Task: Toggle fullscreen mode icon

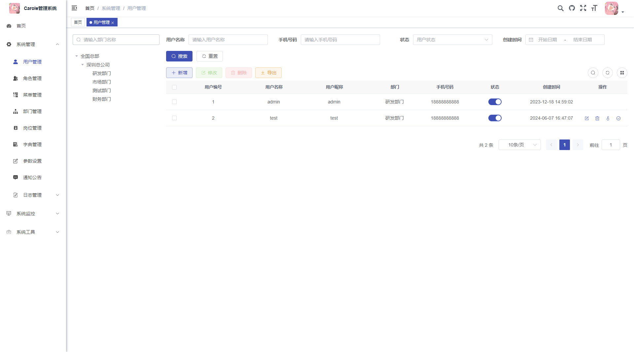Action: coord(583,8)
